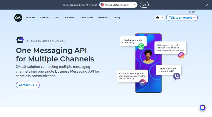Open the chat widget bubble
This screenshot has width=212, height=117.
pyautogui.click(x=202, y=108)
